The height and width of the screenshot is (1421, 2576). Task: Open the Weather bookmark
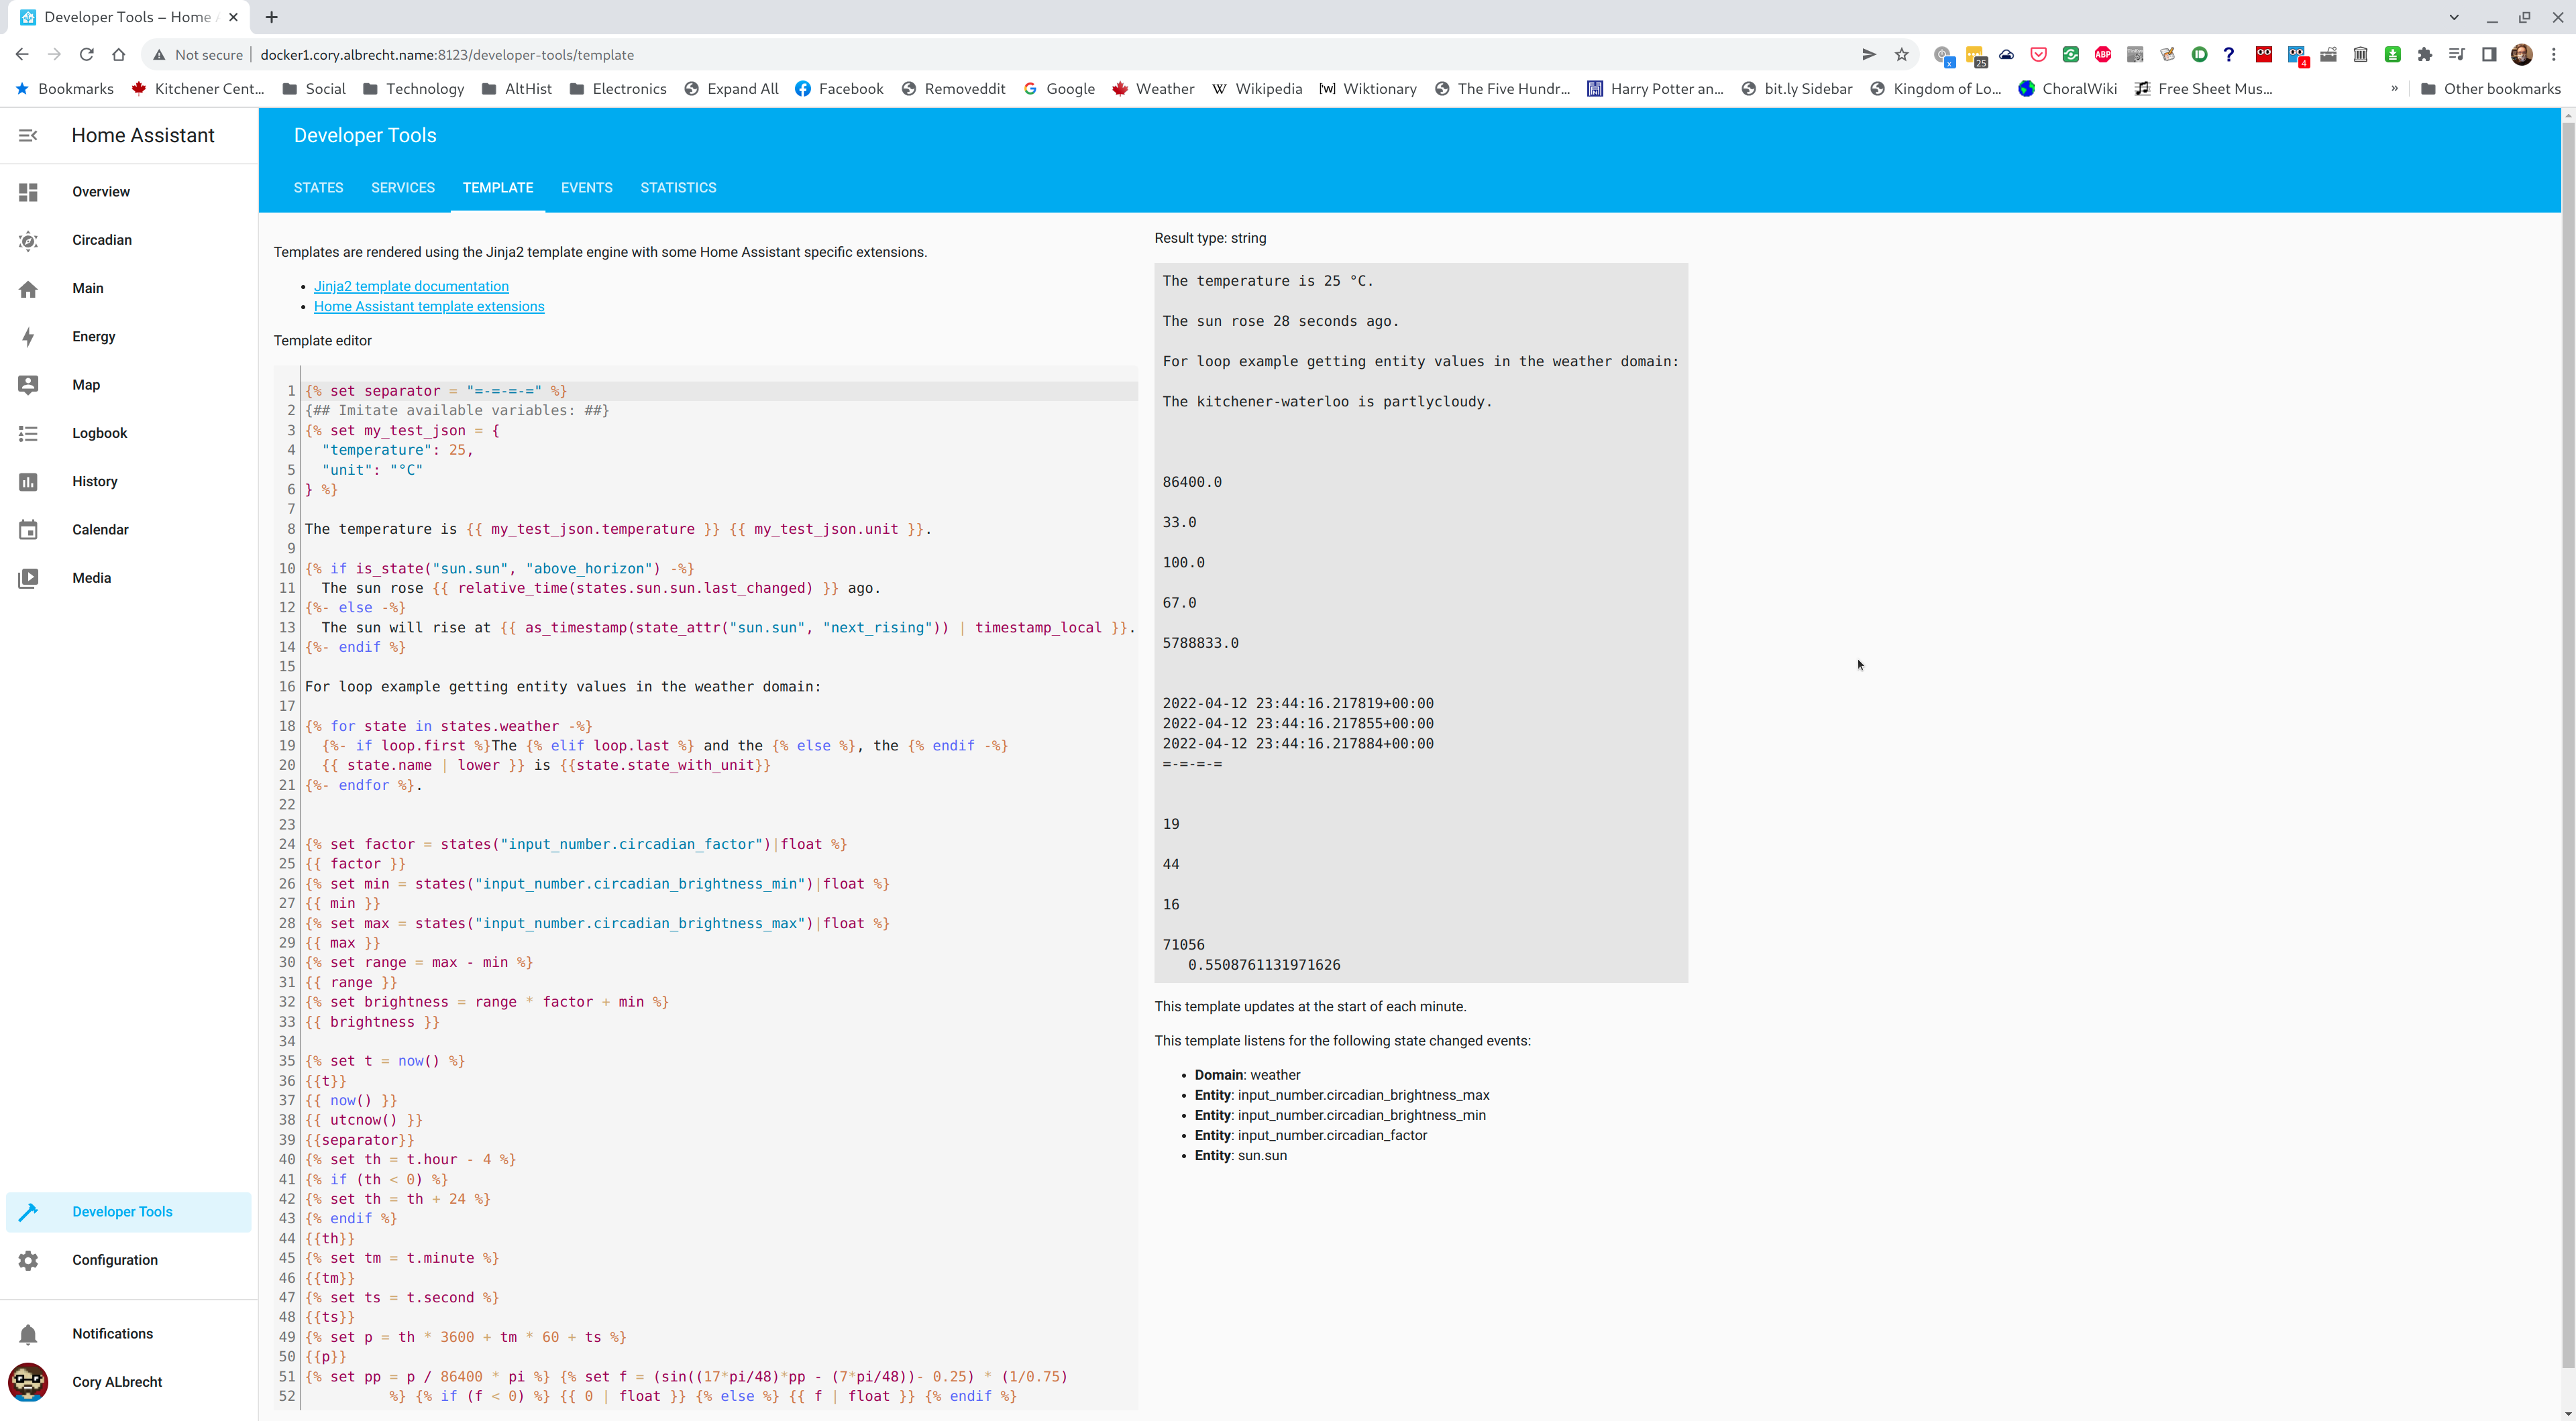coord(1152,89)
